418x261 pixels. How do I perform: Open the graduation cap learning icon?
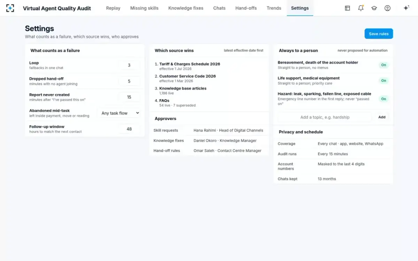374,8
